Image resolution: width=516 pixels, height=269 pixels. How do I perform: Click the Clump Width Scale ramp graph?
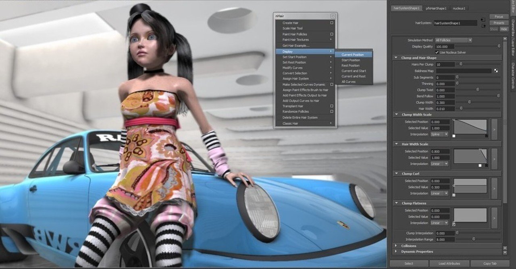(470, 127)
